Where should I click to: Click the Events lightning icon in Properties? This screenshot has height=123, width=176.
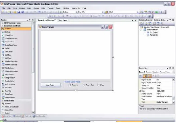[x=153, y=76]
